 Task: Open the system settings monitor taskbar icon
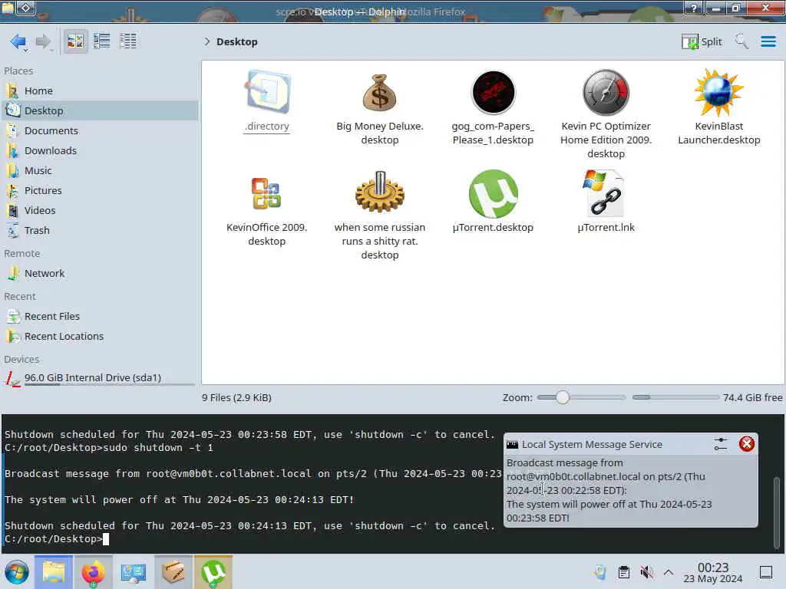pyautogui.click(x=134, y=572)
